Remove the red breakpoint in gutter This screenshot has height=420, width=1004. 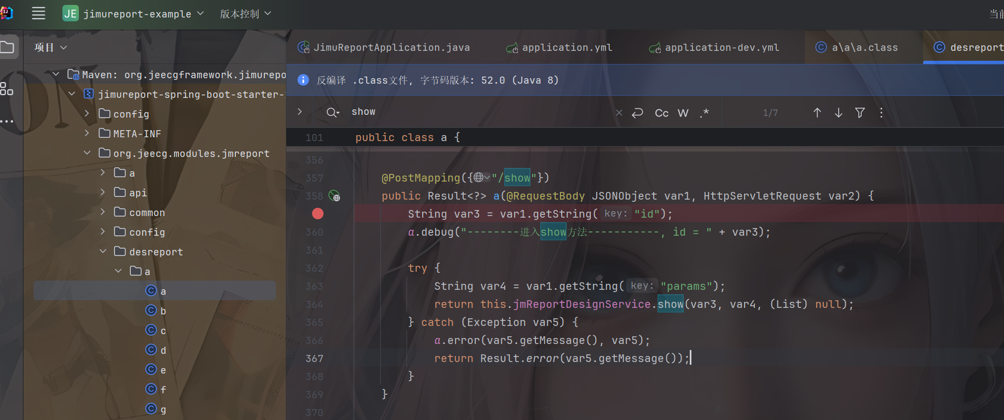(318, 214)
